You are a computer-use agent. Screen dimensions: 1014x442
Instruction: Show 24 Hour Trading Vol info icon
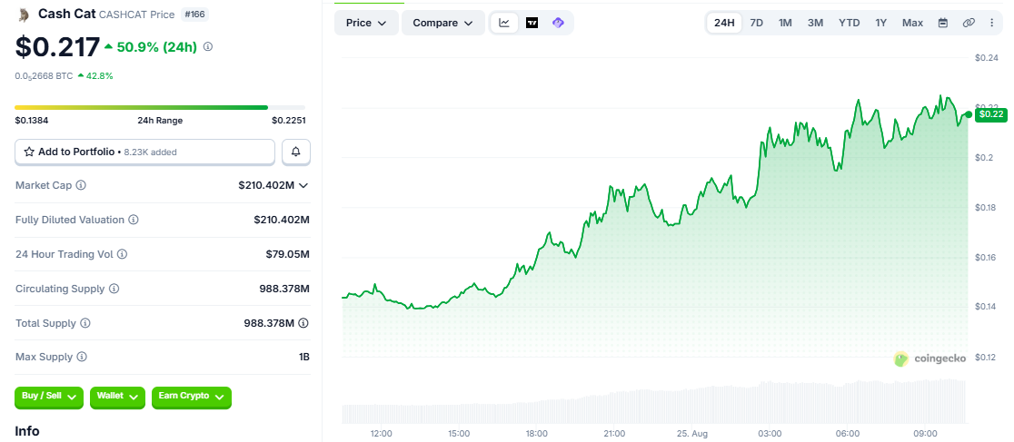123,254
